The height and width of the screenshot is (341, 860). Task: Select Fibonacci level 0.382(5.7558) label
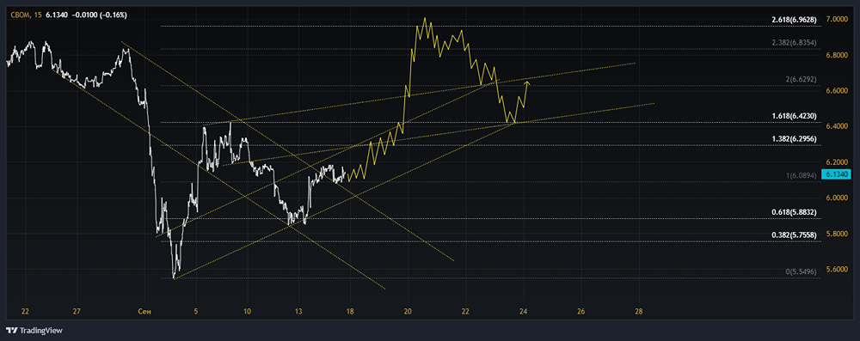point(794,234)
